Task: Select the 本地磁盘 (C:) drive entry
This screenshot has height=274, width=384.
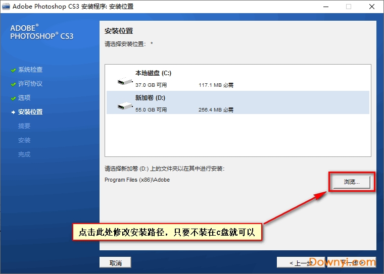Action: point(238,79)
